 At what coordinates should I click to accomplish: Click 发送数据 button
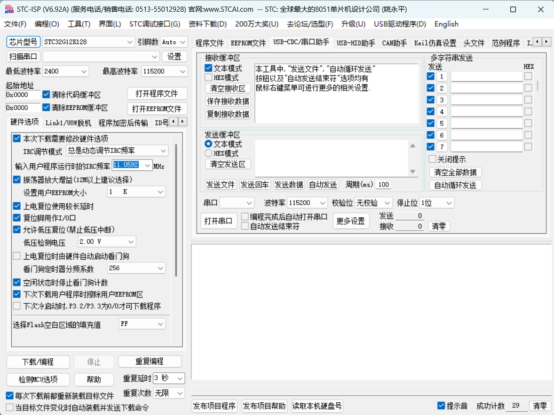tap(289, 185)
